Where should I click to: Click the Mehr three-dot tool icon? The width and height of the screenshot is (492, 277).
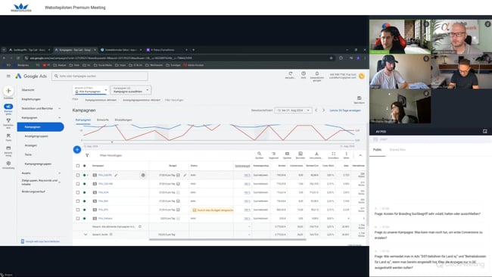347,154
